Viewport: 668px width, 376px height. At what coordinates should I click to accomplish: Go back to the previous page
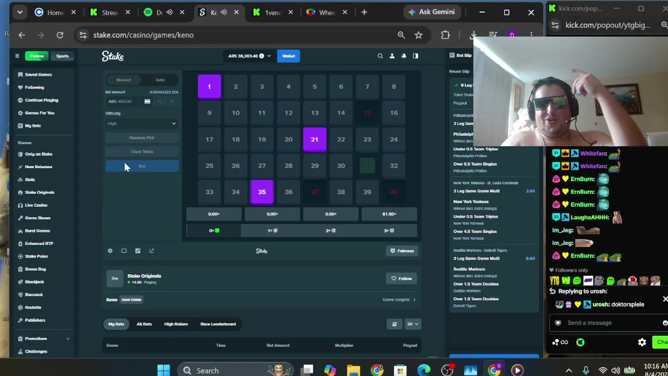pyautogui.click(x=21, y=35)
